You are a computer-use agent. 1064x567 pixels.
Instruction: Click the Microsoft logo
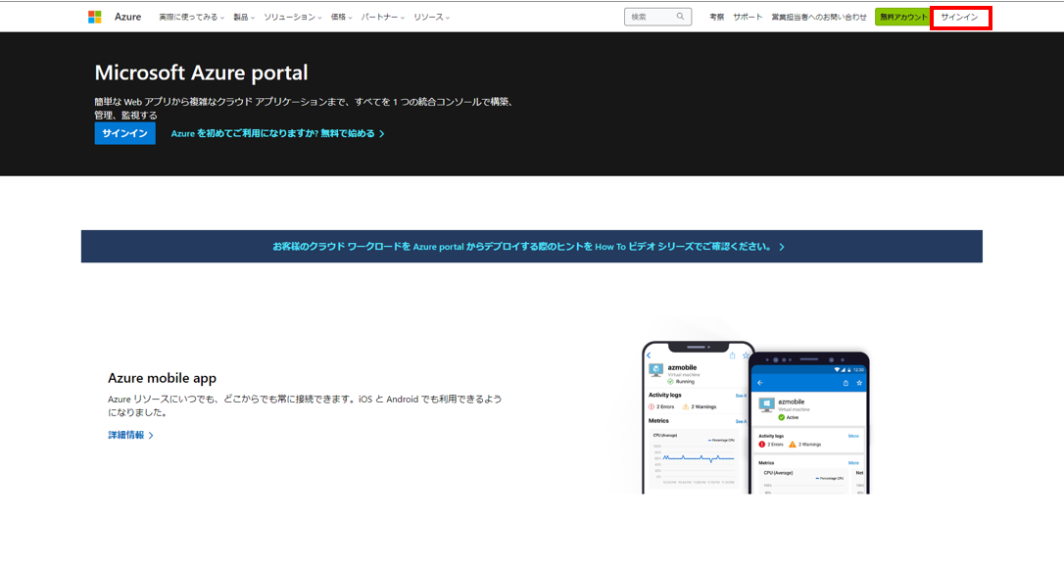[94, 17]
